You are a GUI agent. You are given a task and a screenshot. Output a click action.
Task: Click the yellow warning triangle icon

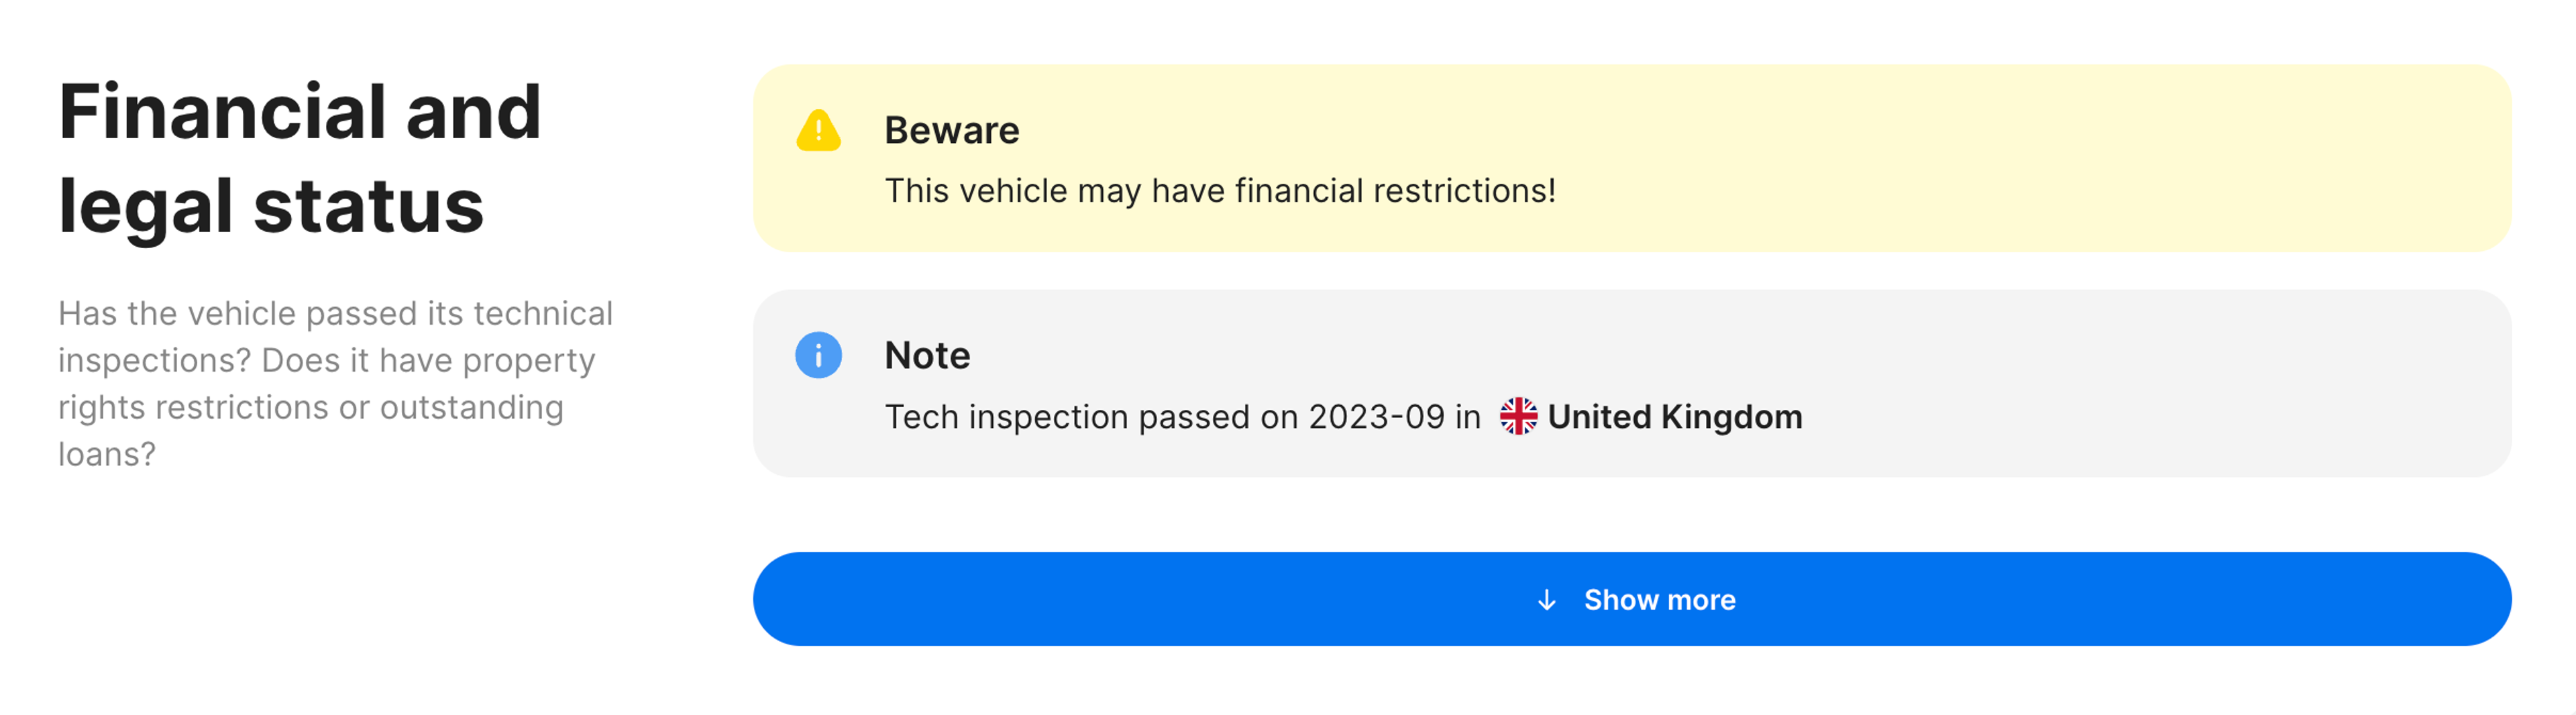click(818, 130)
